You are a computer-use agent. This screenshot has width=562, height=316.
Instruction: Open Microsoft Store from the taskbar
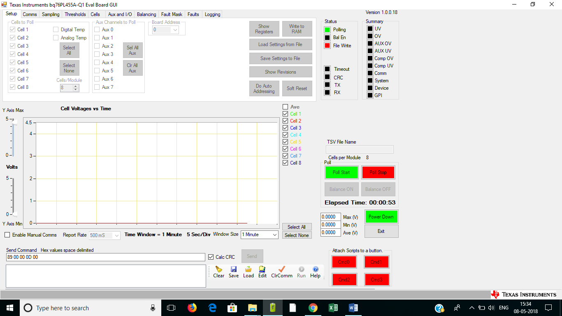pos(232,308)
